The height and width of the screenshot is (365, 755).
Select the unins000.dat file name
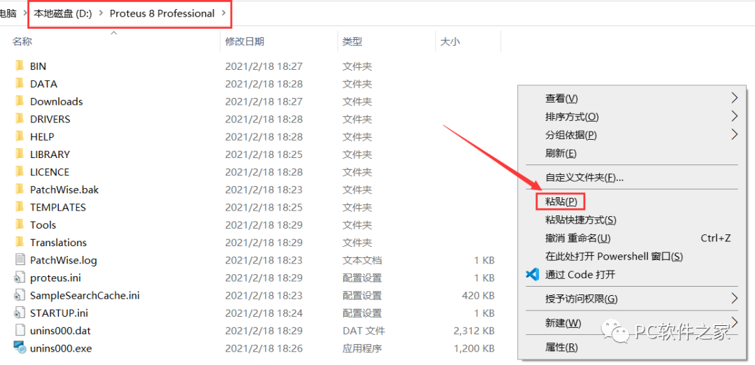60,331
